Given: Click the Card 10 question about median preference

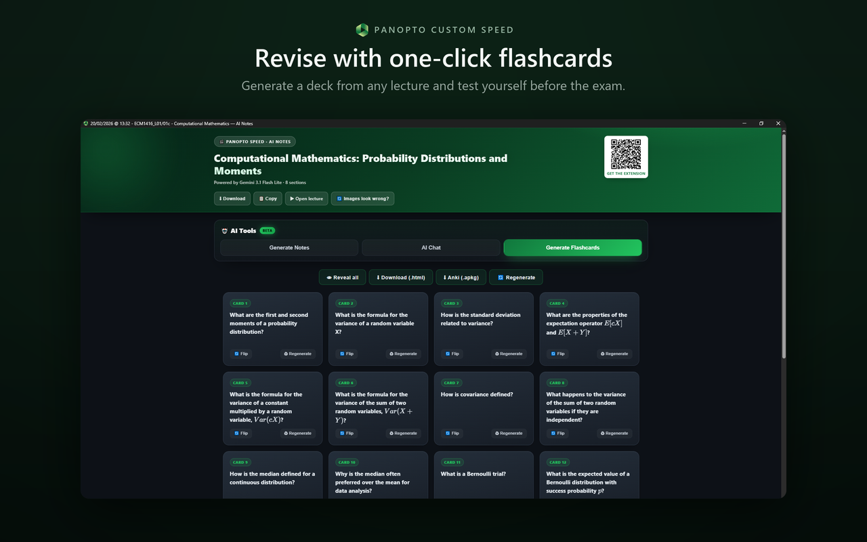Looking at the screenshot, I should (373, 482).
